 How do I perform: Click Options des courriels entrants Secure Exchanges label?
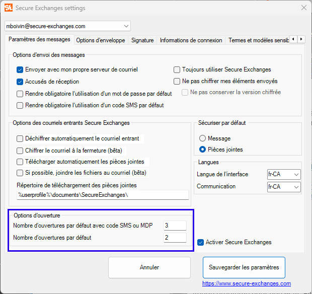(71, 123)
